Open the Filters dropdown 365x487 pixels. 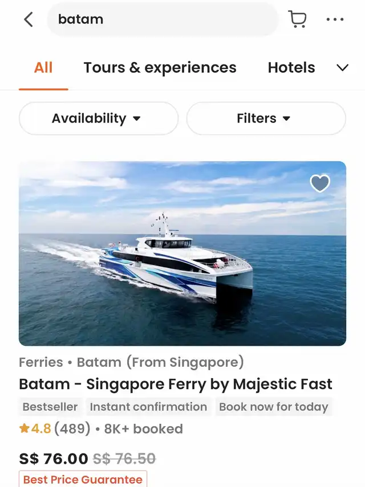266,118
